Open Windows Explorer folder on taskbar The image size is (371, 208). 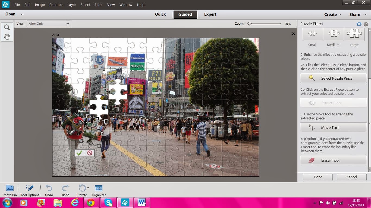pyautogui.click(x=58, y=203)
